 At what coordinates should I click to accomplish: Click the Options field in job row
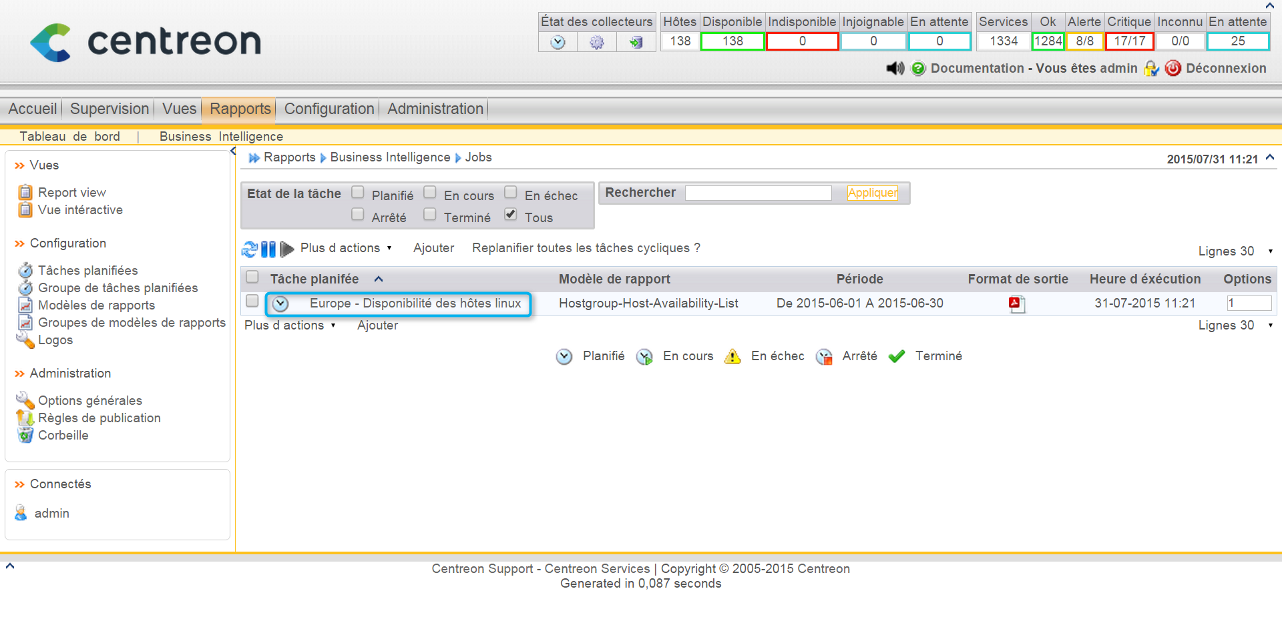point(1249,303)
